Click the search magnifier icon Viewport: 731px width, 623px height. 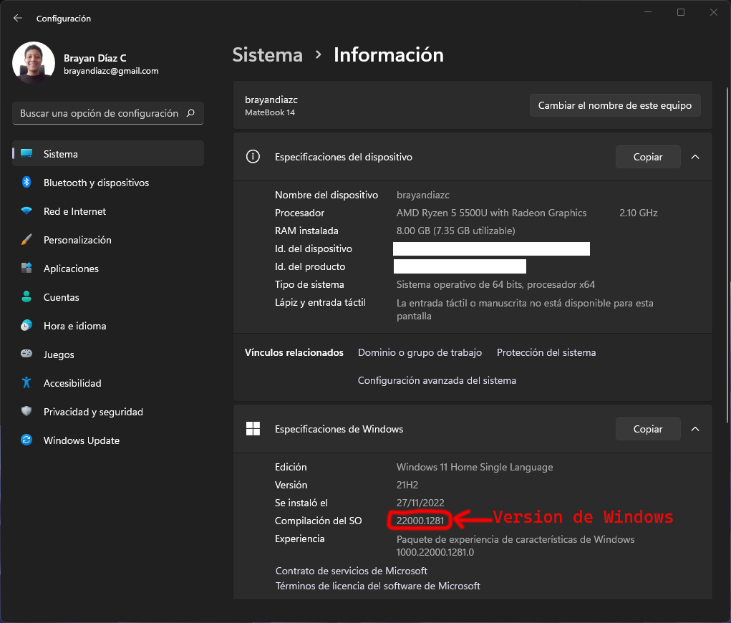pyautogui.click(x=190, y=113)
